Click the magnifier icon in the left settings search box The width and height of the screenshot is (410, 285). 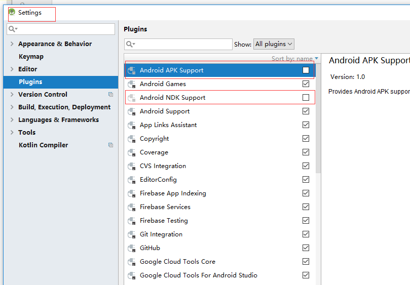tap(12, 29)
